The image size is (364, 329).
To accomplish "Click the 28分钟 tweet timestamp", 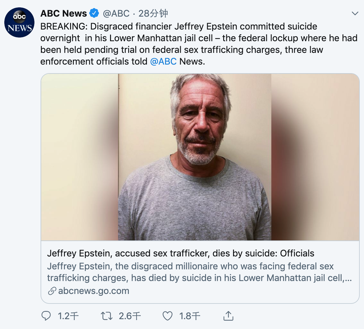I will (x=153, y=13).
